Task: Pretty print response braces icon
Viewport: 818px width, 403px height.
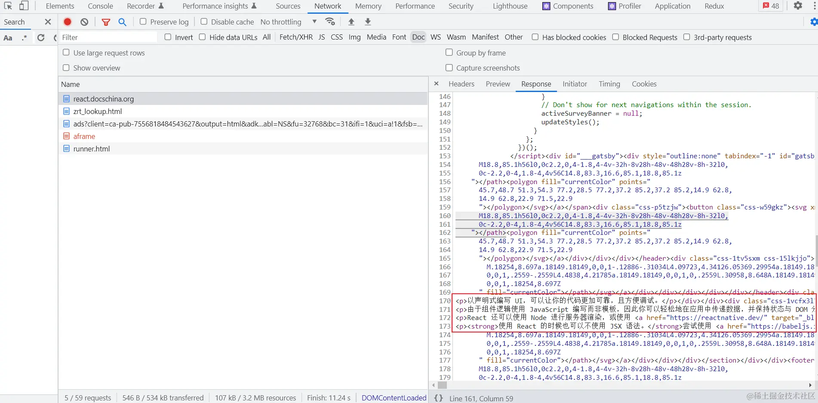Action: point(438,398)
